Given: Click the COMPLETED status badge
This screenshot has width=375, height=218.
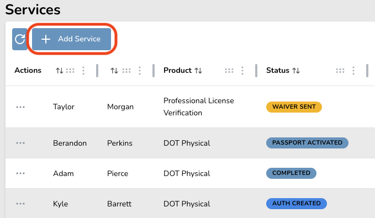Looking at the screenshot, I should click(291, 173).
